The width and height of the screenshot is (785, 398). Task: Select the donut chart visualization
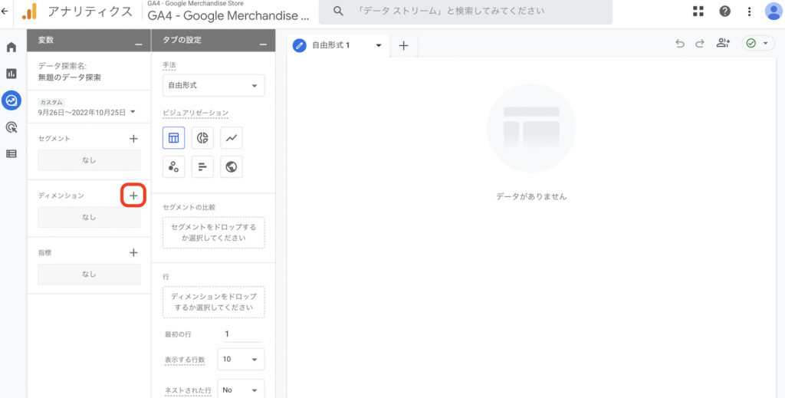click(x=202, y=138)
